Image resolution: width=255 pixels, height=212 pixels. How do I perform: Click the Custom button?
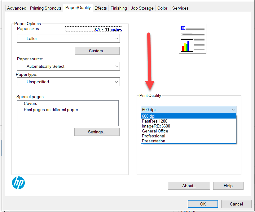point(97,50)
